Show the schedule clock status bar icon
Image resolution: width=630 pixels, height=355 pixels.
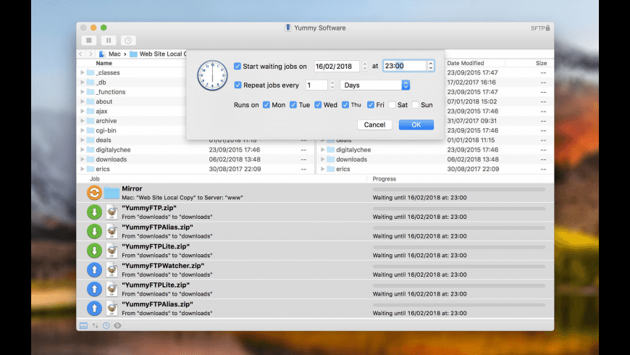106,325
